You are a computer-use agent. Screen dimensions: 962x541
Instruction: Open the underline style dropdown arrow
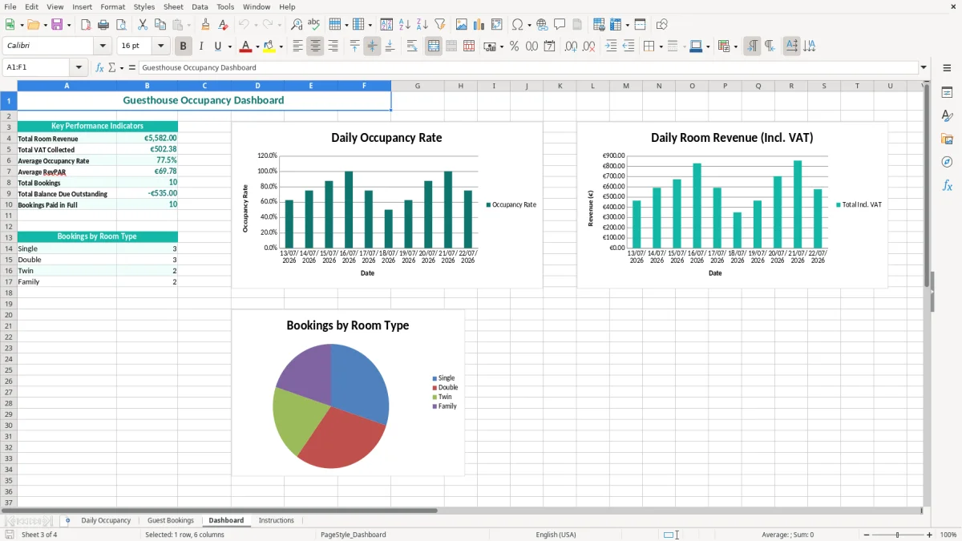(229, 46)
